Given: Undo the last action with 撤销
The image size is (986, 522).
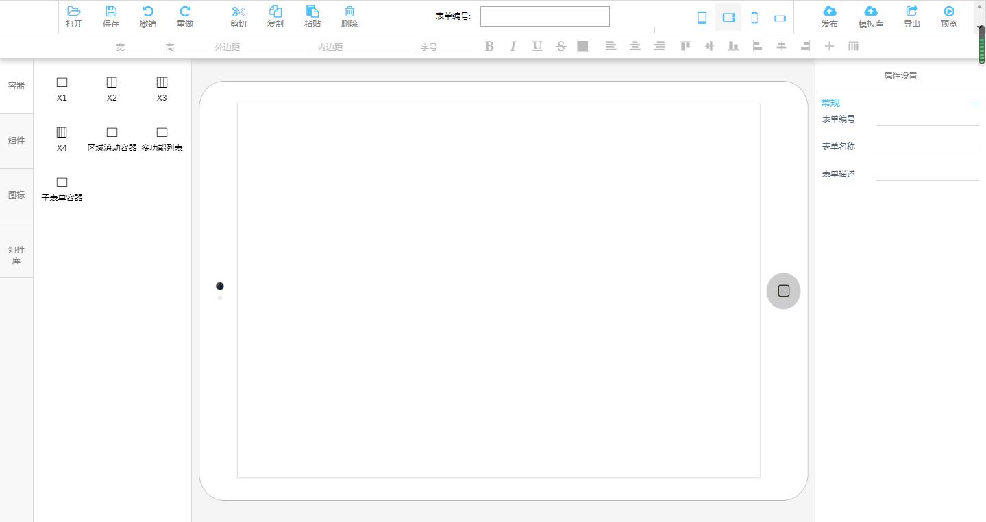Looking at the screenshot, I should tap(148, 17).
